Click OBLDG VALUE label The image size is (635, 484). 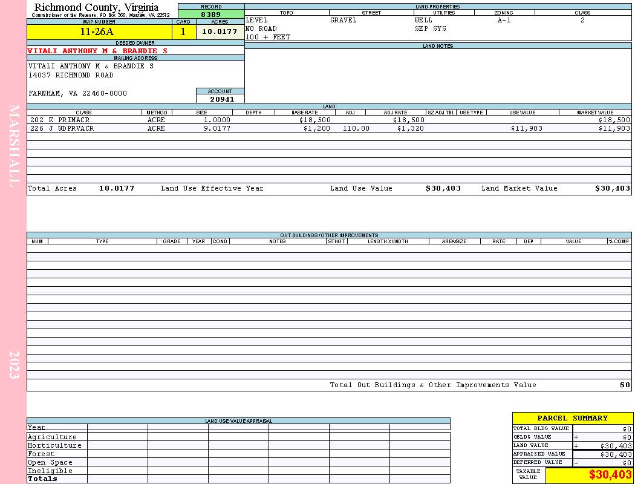pos(532,437)
